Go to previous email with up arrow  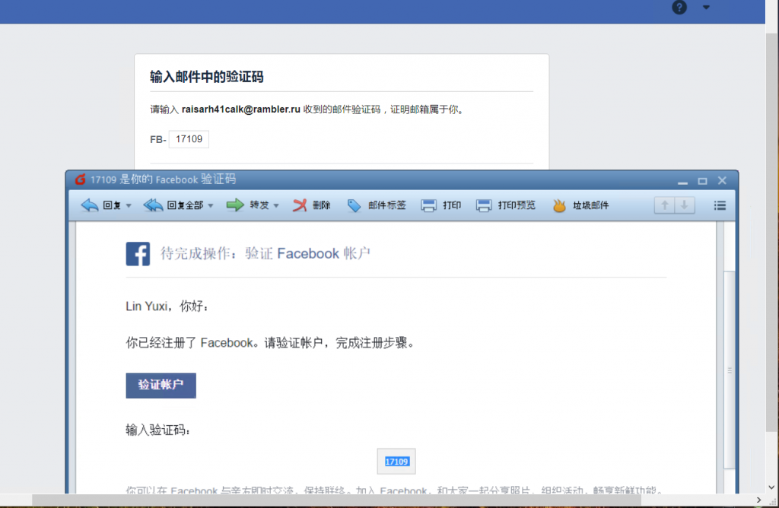pos(664,205)
